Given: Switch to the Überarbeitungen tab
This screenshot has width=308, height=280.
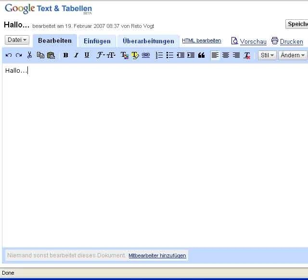Looking at the screenshot, I should [149, 41].
